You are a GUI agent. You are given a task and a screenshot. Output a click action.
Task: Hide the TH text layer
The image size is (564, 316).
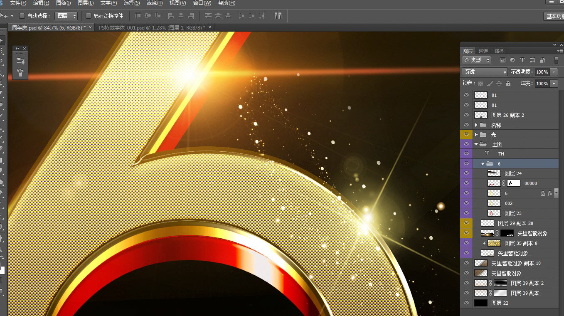click(466, 154)
